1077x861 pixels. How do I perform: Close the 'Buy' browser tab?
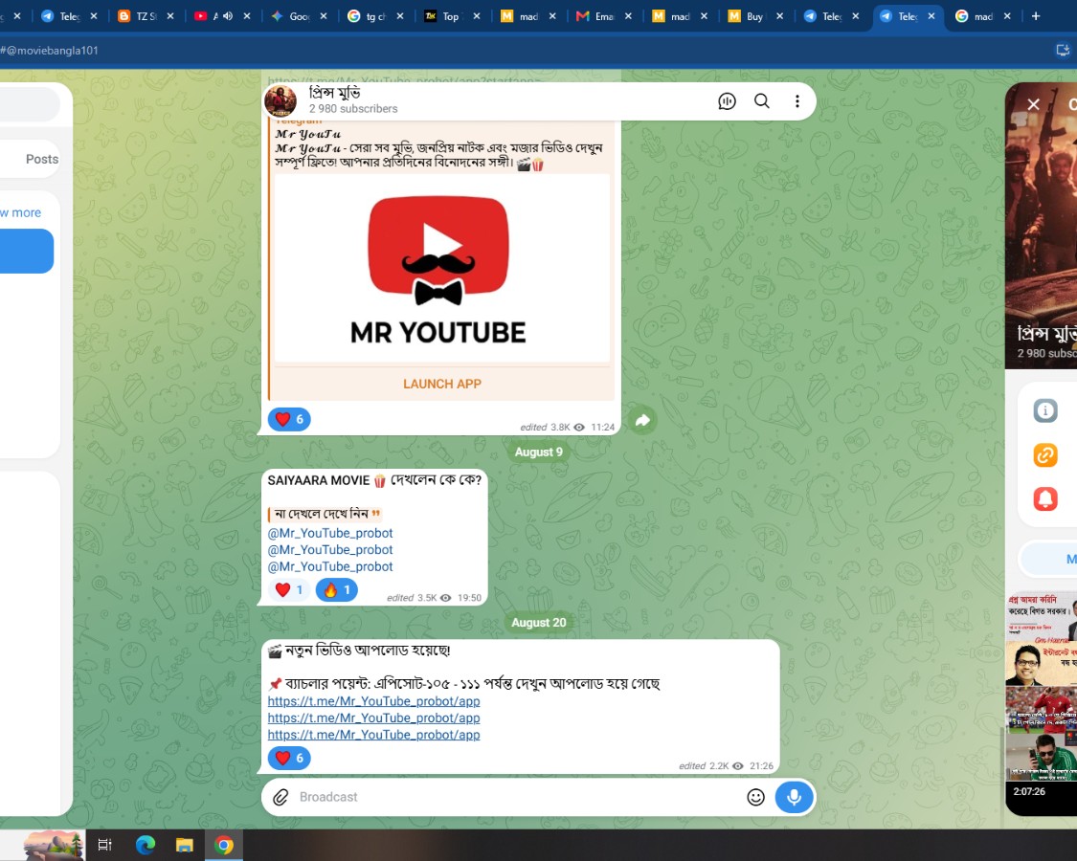(779, 16)
